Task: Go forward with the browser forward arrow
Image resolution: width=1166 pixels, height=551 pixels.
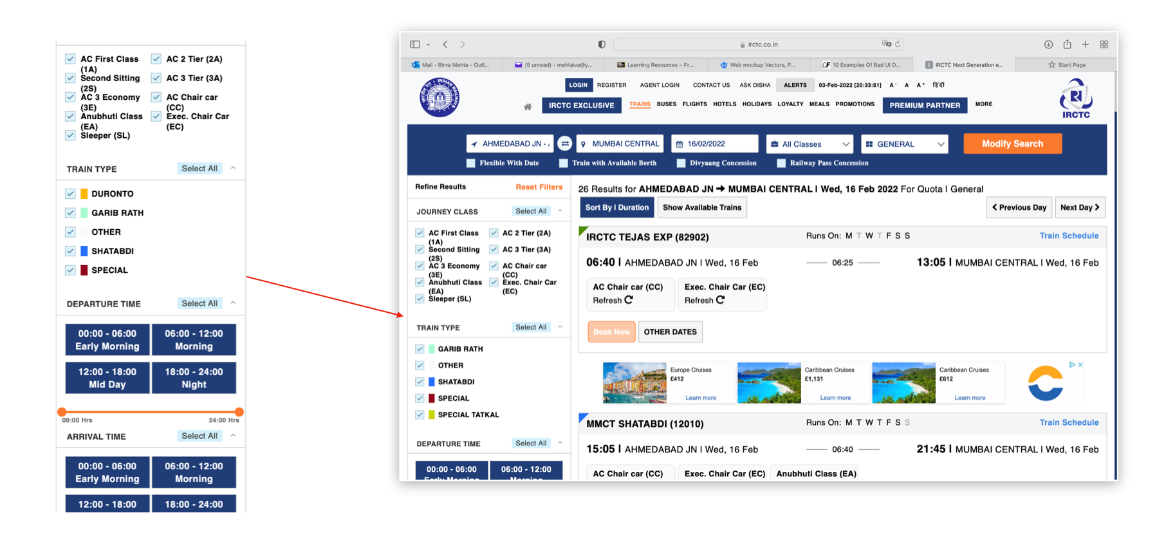Action: pyautogui.click(x=463, y=44)
